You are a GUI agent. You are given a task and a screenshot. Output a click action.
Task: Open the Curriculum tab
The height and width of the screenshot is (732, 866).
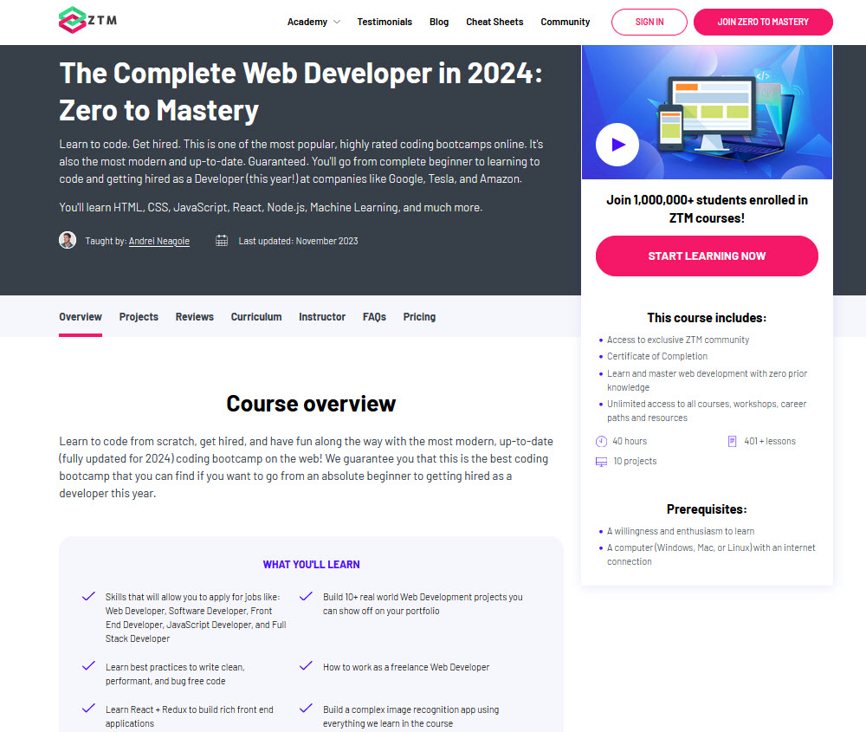pos(256,316)
